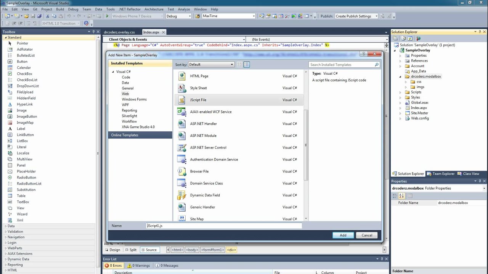Switch editor to Split view

tap(130, 250)
